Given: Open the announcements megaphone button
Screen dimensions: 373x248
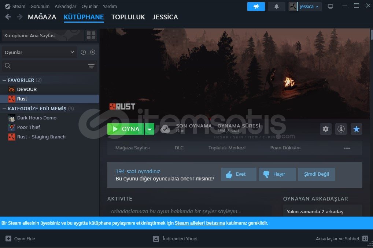Looking at the screenshot, I should [x=256, y=7].
